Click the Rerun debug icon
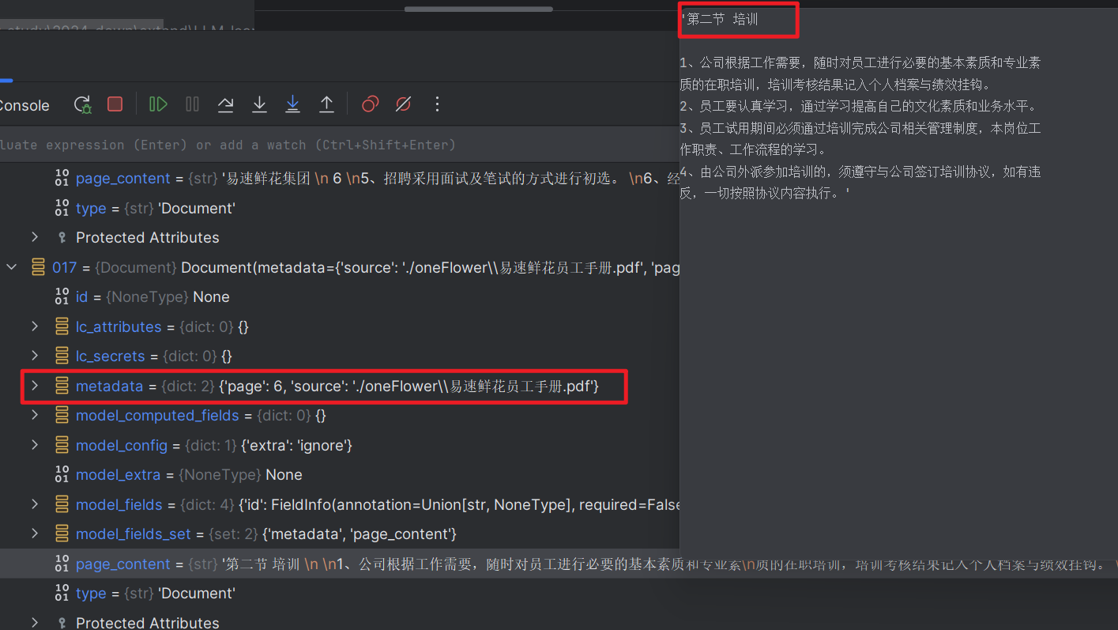Screen dimensions: 1118x630 [82, 104]
